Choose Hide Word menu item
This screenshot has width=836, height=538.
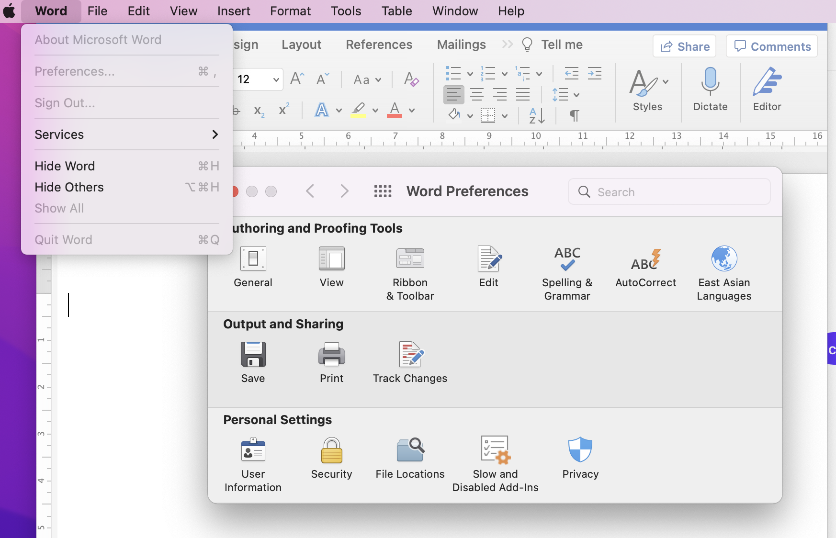(127, 166)
